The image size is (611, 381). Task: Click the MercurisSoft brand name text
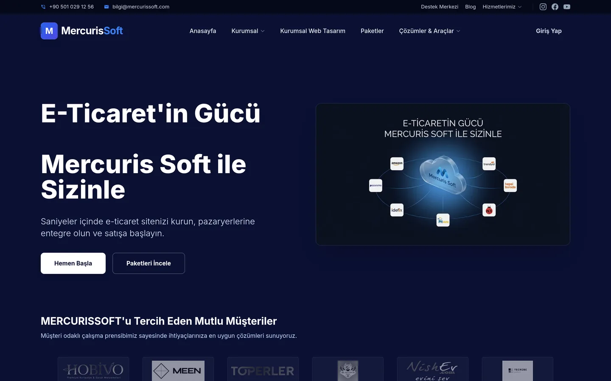click(92, 31)
